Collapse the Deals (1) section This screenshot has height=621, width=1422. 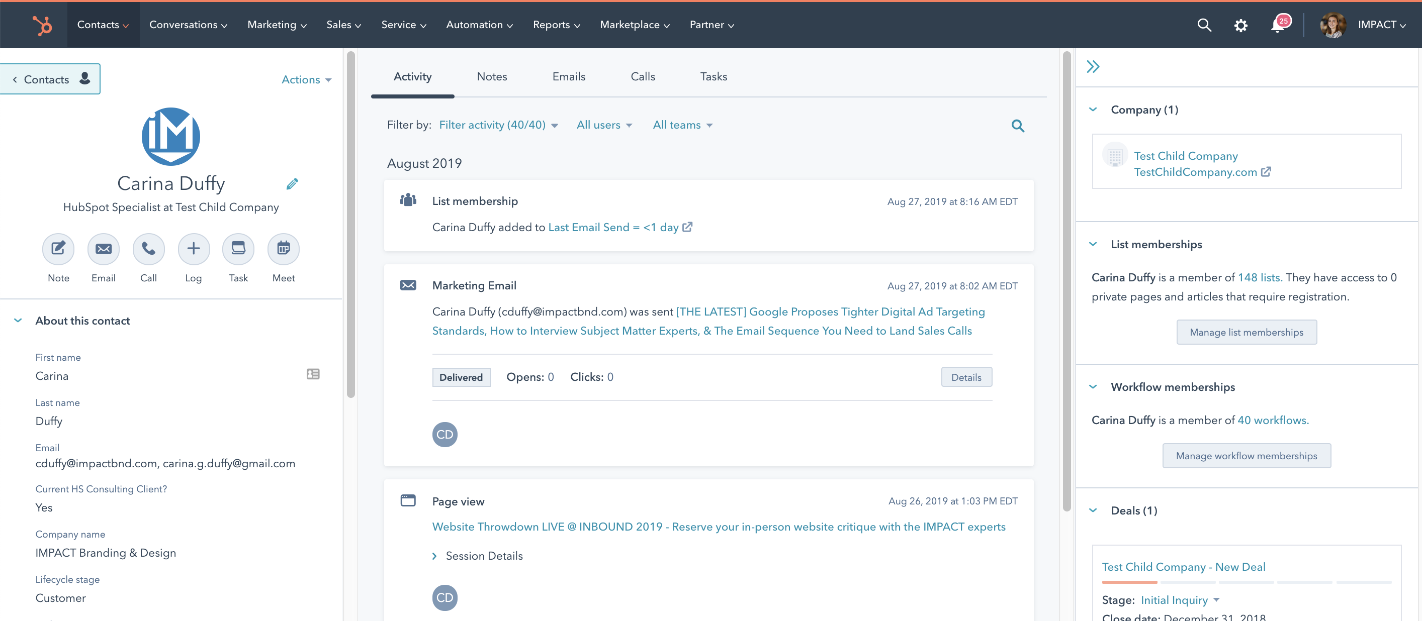click(1093, 510)
